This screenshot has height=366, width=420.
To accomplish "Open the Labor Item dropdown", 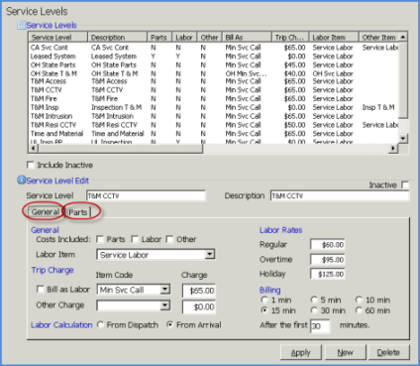I will [209, 254].
